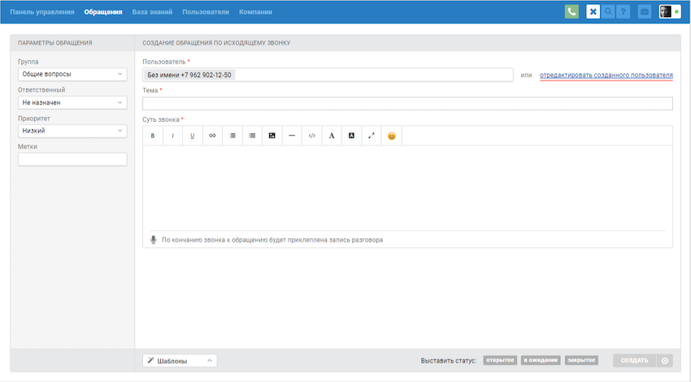The width and height of the screenshot is (691, 382).
Task: Open the Ответственный dropdown Не назначен
Action: click(72, 102)
